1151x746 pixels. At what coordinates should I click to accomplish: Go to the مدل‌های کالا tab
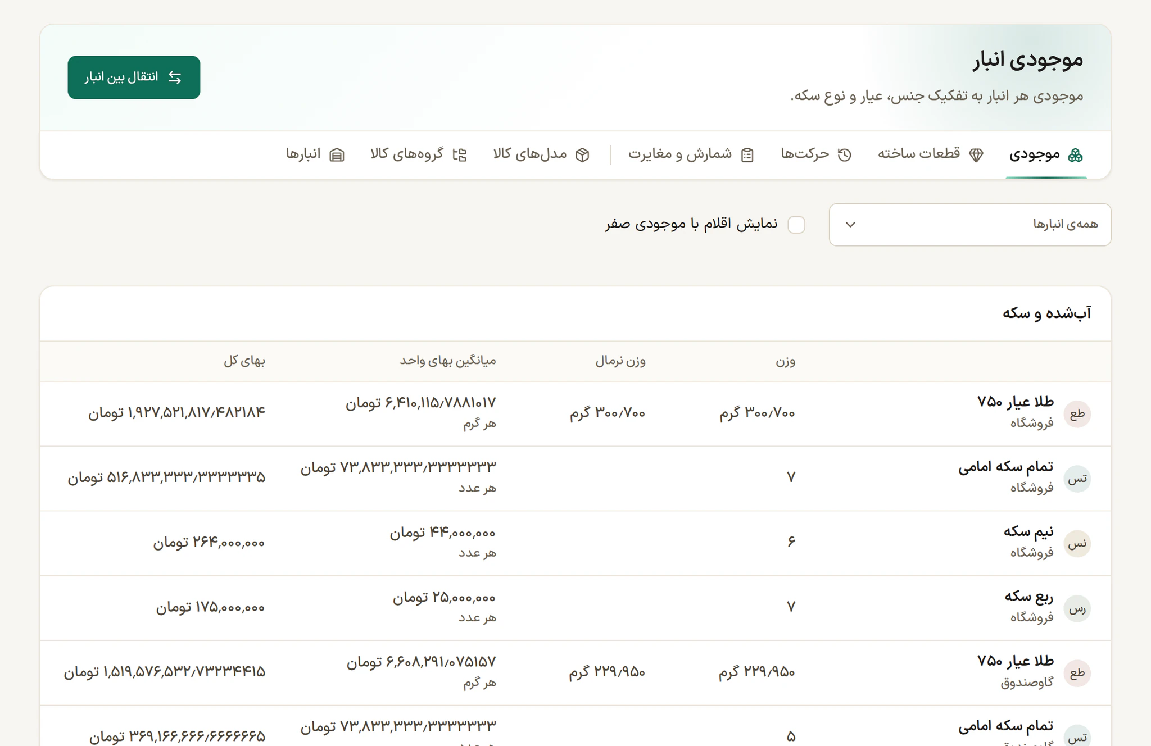click(x=541, y=154)
